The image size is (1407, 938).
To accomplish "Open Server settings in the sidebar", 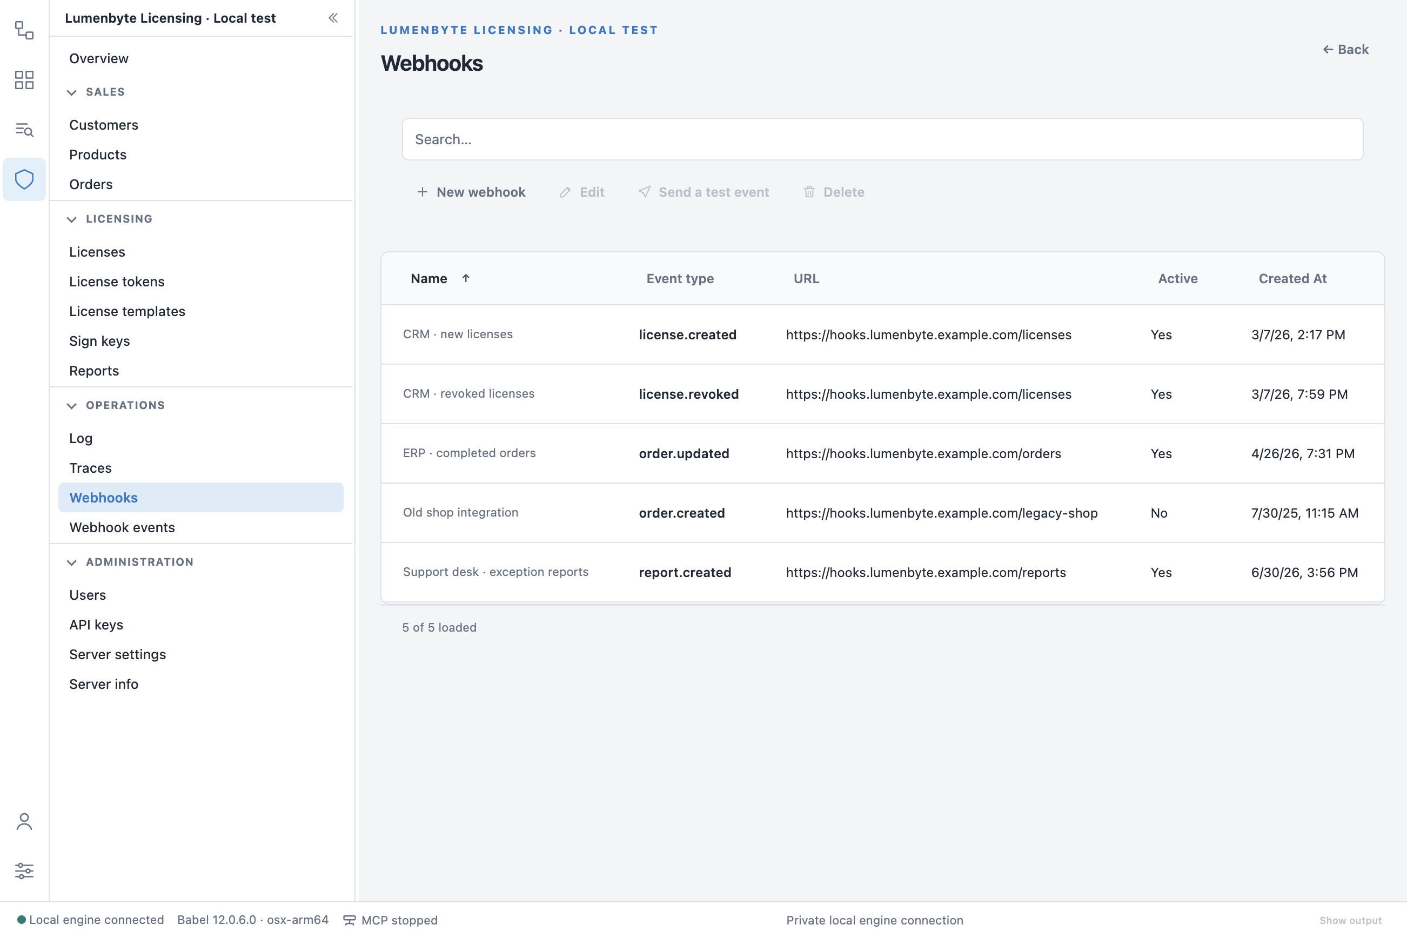I will pos(117,654).
